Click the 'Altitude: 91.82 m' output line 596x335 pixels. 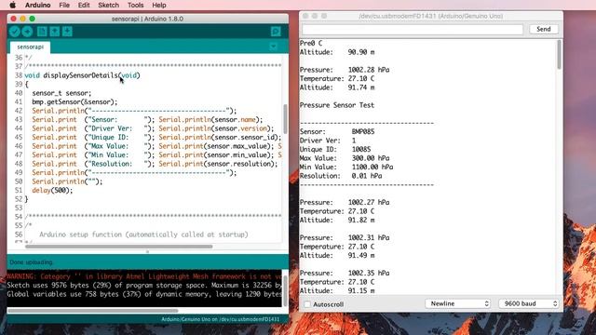[337, 220]
